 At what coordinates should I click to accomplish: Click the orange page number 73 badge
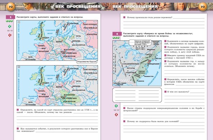click(203, 6)
